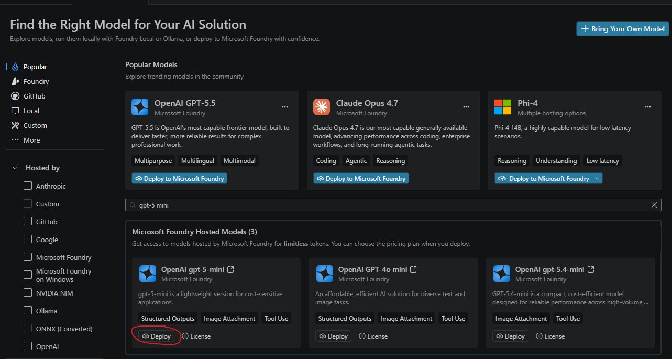Deploy the OpenAI GPT-4o mini model
The image size is (672, 359).
333,336
